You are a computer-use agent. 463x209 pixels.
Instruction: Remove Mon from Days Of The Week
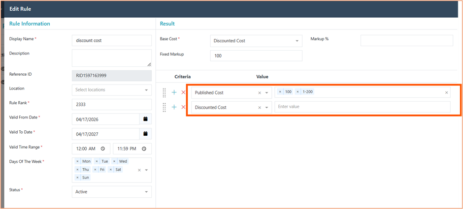77,161
